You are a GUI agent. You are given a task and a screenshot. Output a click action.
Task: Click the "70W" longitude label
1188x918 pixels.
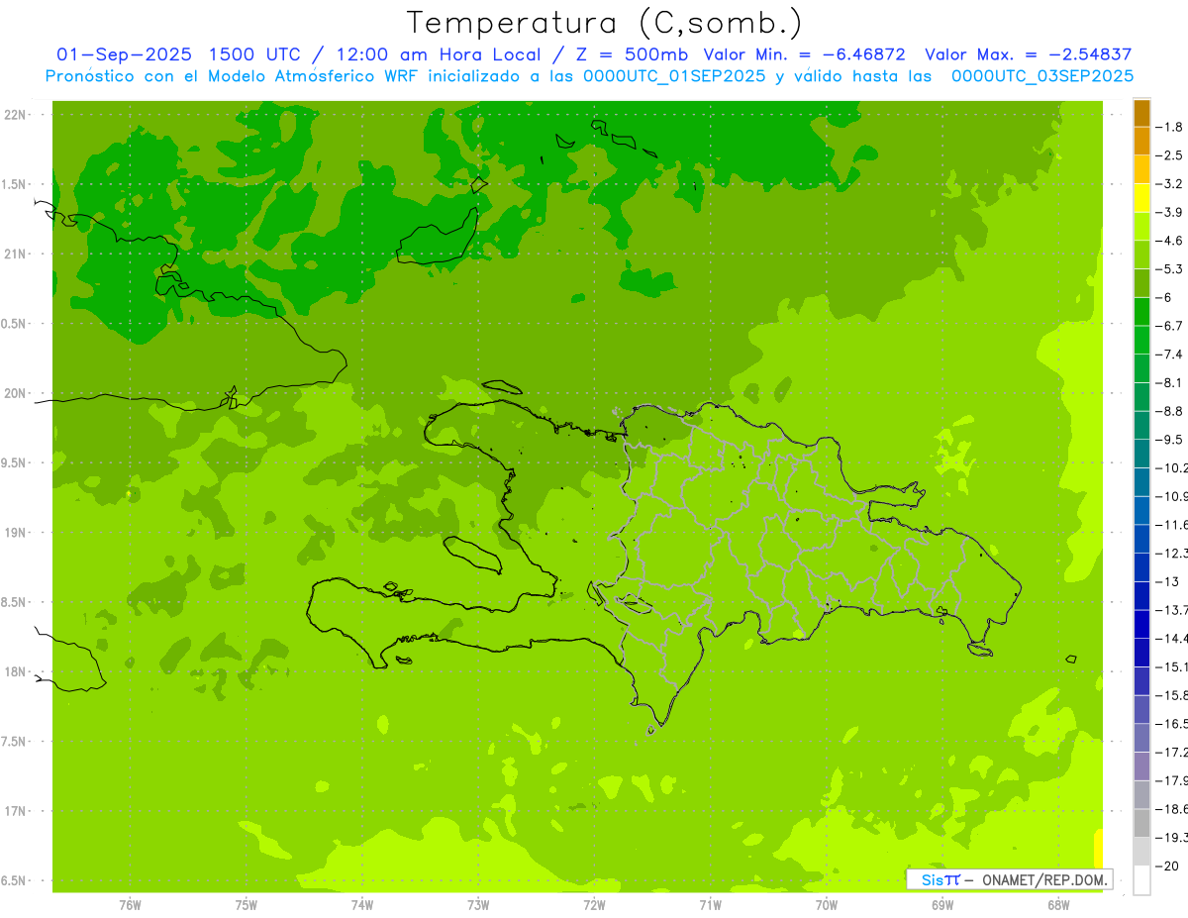coord(827,905)
